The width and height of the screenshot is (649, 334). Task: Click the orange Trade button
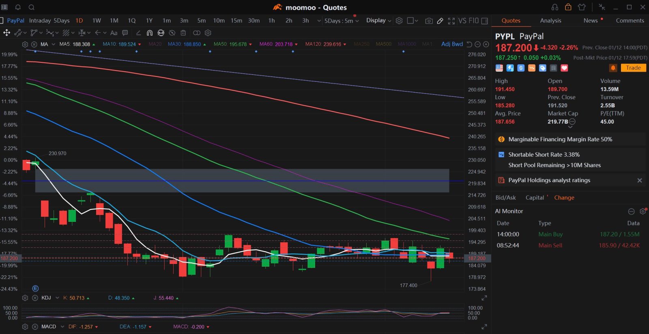(633, 68)
